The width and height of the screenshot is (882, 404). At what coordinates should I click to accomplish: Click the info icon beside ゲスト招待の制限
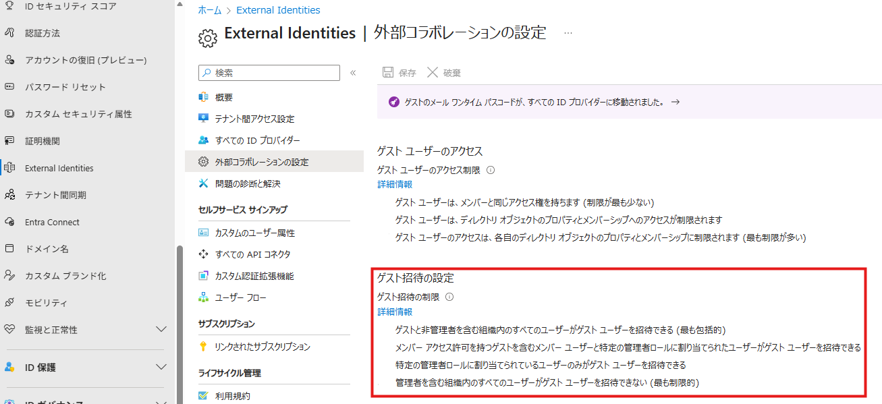pyautogui.click(x=449, y=297)
